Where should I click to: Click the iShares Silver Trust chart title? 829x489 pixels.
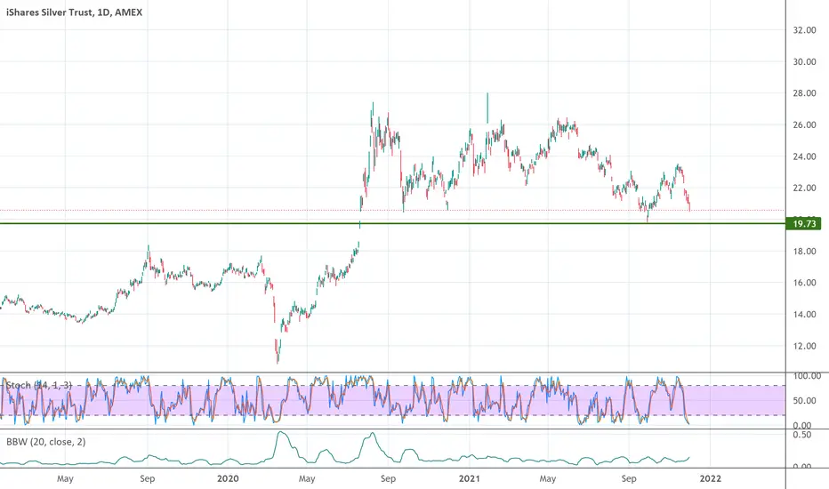(74, 12)
